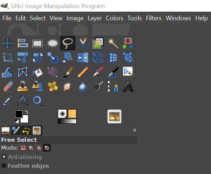Select the Alignment tool
The image size is (211, 174).
(23, 43)
